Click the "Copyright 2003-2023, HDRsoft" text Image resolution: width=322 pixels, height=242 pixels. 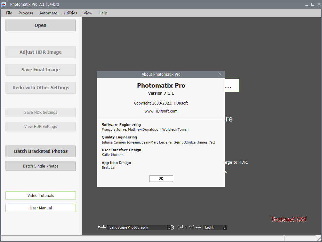(161, 103)
